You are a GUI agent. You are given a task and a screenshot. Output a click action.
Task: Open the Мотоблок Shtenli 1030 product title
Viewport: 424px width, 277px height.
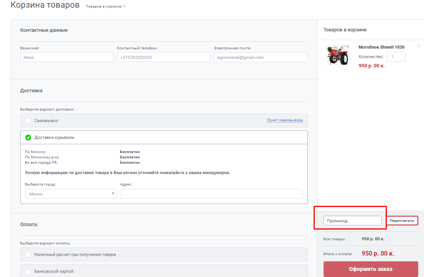[x=381, y=47]
